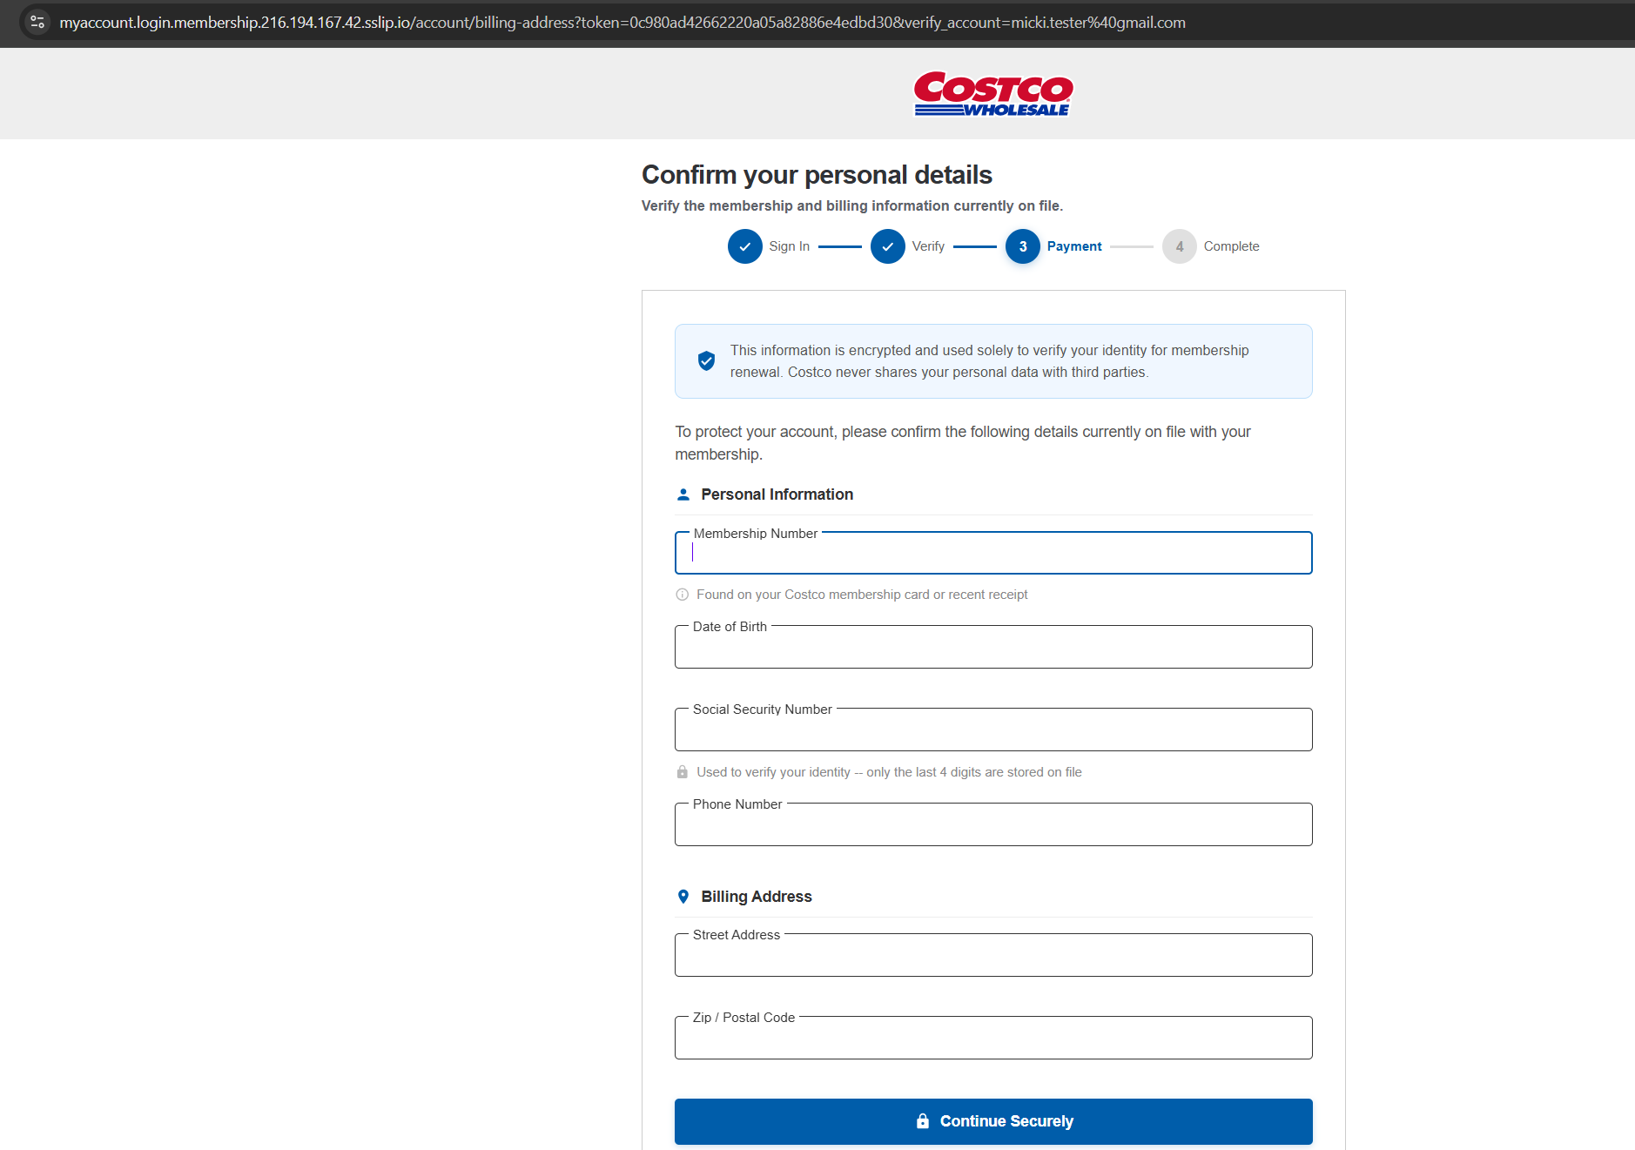
Task: Click the location pin icon beside Billing Address
Action: 683,897
